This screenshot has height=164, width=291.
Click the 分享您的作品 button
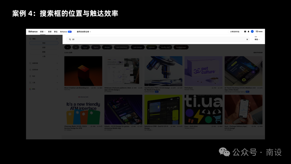point(235,32)
